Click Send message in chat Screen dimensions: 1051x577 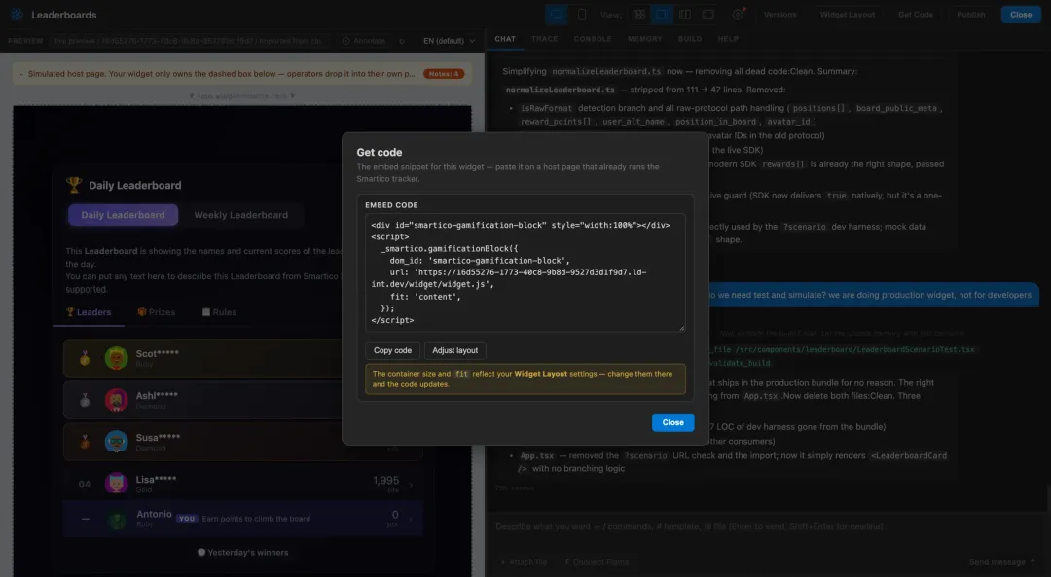(x=1002, y=562)
